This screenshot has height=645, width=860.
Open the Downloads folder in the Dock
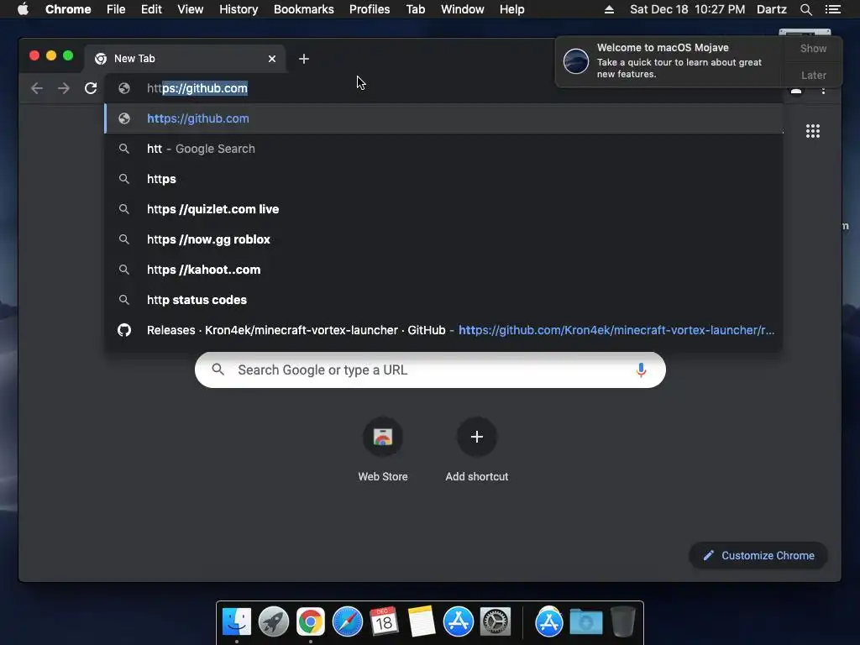point(585,622)
